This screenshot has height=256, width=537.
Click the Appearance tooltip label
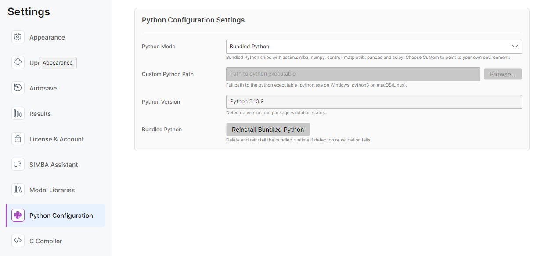58,63
